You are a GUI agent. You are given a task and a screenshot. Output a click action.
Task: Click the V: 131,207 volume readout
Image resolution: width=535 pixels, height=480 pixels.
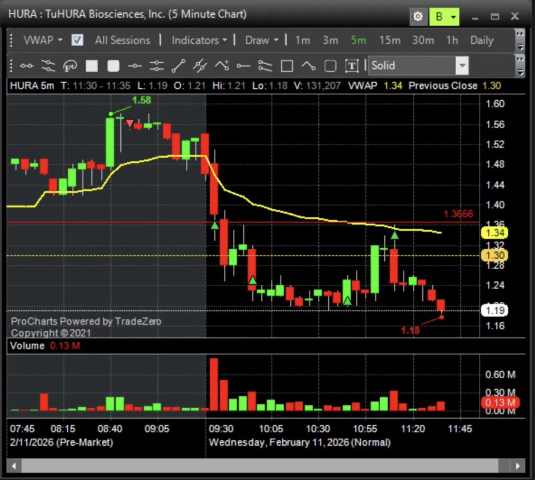pos(317,86)
